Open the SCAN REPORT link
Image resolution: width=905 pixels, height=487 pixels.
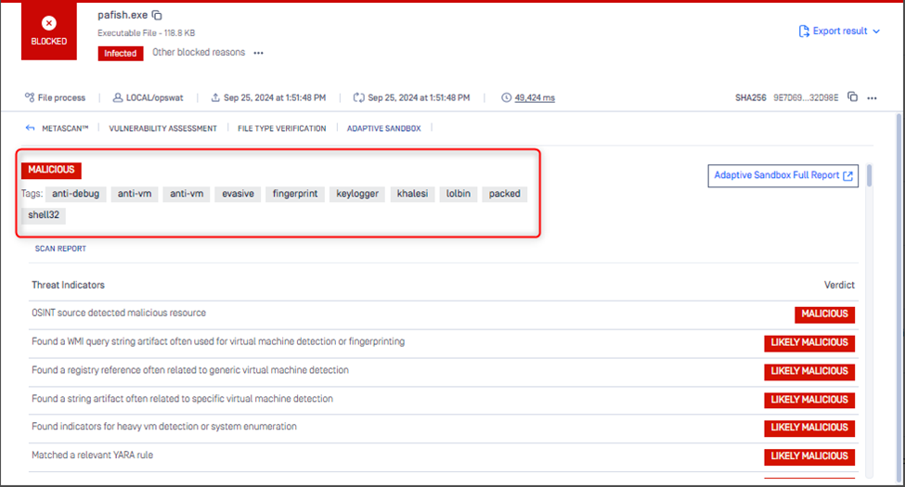(x=60, y=249)
